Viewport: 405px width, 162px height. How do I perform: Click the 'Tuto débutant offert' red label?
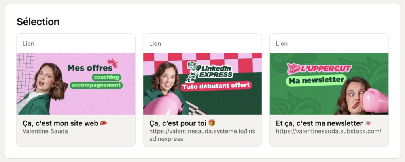216,85
